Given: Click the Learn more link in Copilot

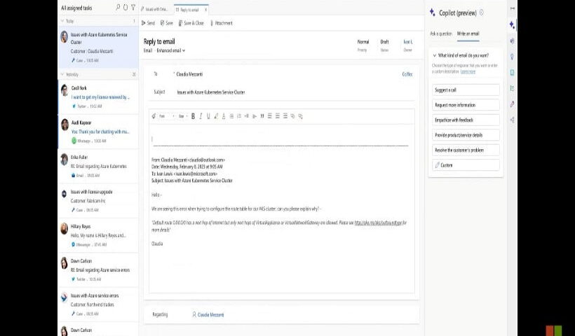Looking at the screenshot, I should click(x=468, y=71).
